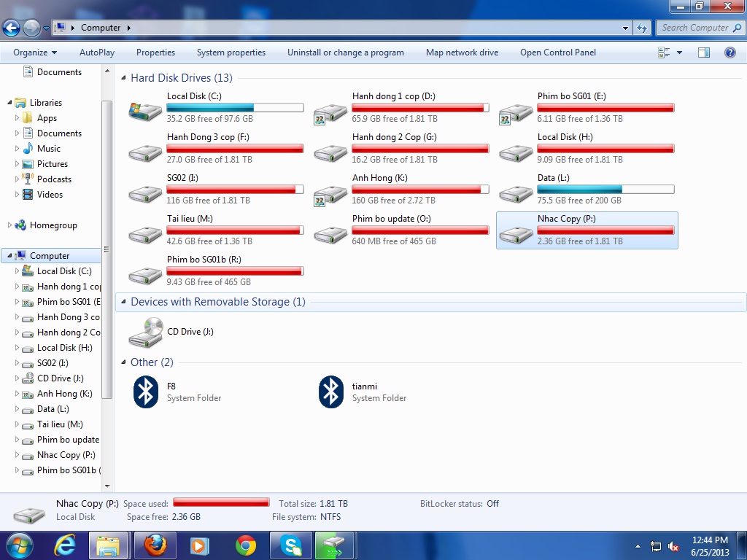Viewport: 747px width, 560px height.
Task: Refresh the address bar view
Action: pos(642,28)
